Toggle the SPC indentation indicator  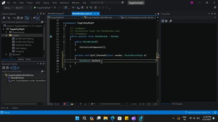pyautogui.click(x=149, y=104)
